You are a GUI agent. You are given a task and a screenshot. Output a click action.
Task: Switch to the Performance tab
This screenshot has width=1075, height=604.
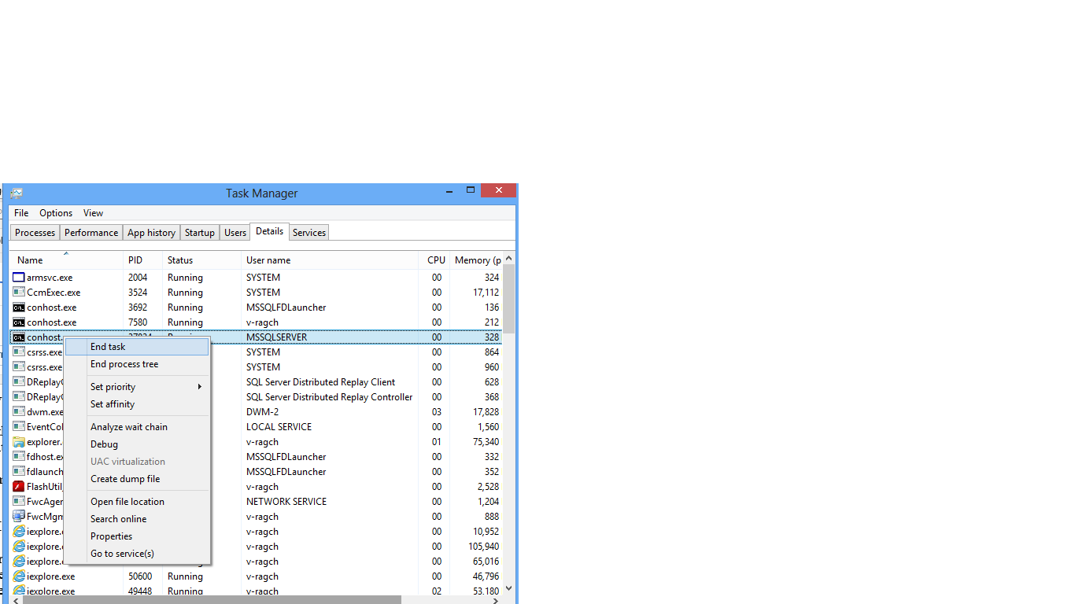(x=91, y=233)
